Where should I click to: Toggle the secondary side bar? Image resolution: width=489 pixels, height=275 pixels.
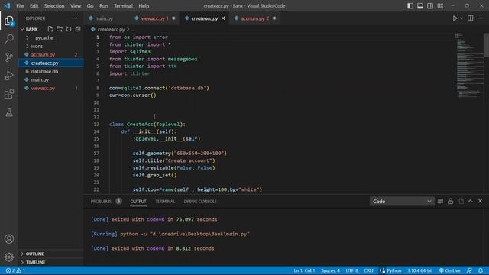430,6
